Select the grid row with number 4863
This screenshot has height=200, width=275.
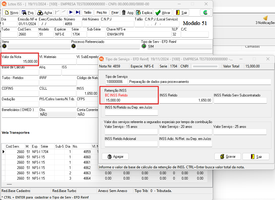104,173
